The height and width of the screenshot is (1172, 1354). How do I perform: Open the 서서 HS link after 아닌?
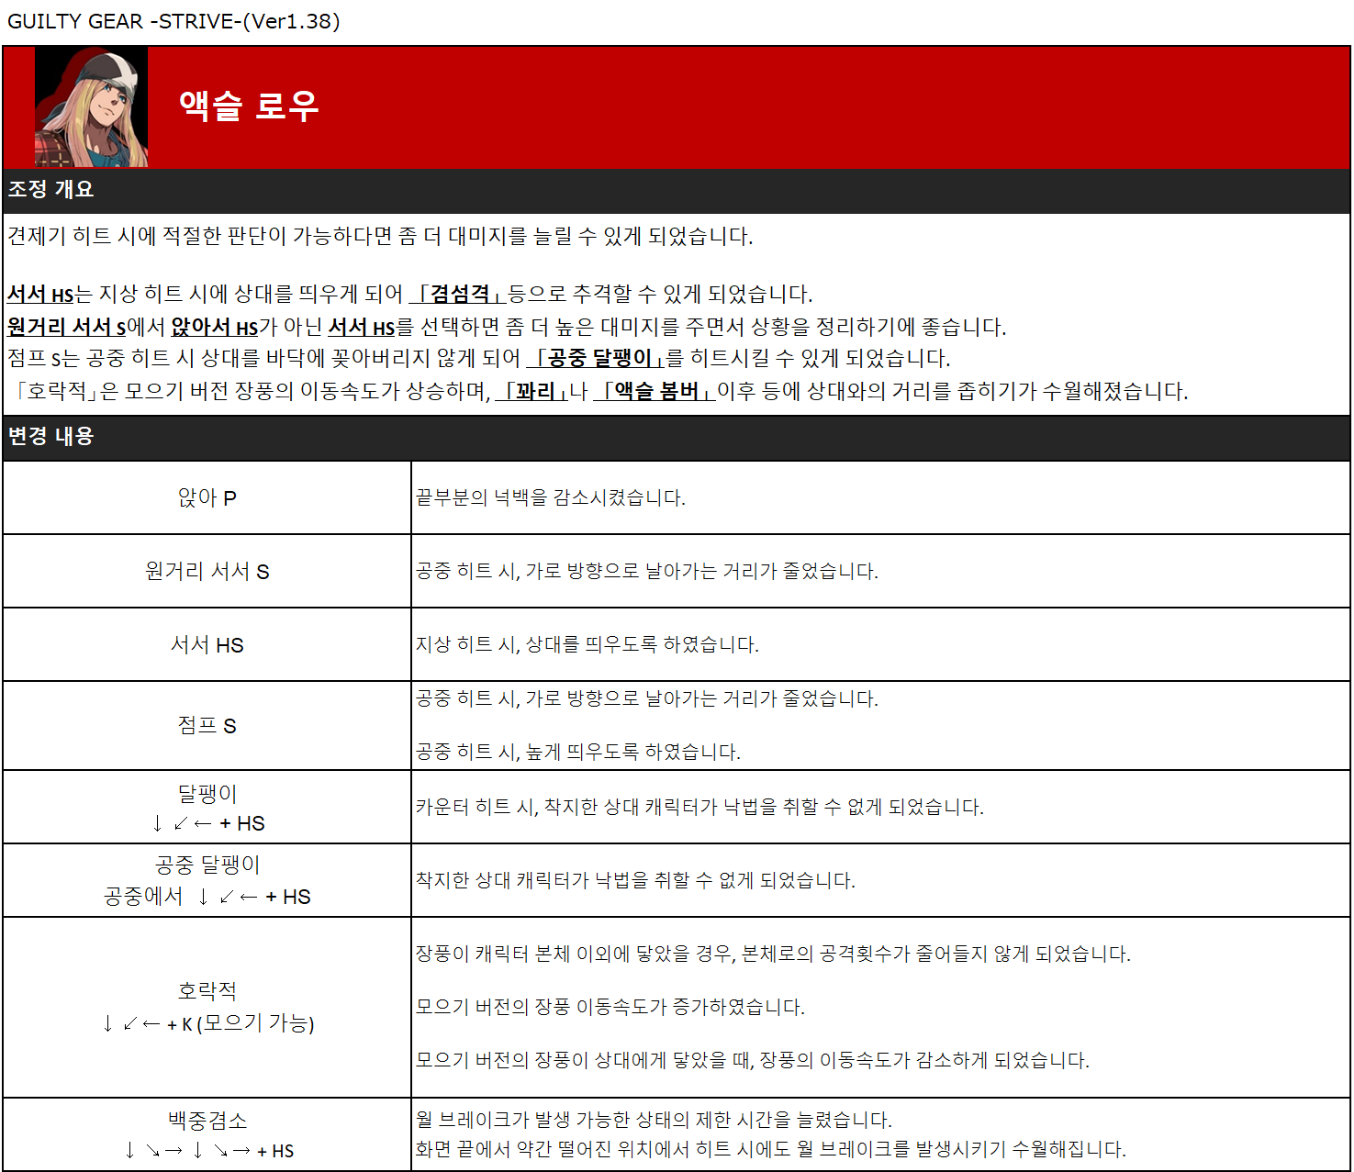[x=362, y=328]
